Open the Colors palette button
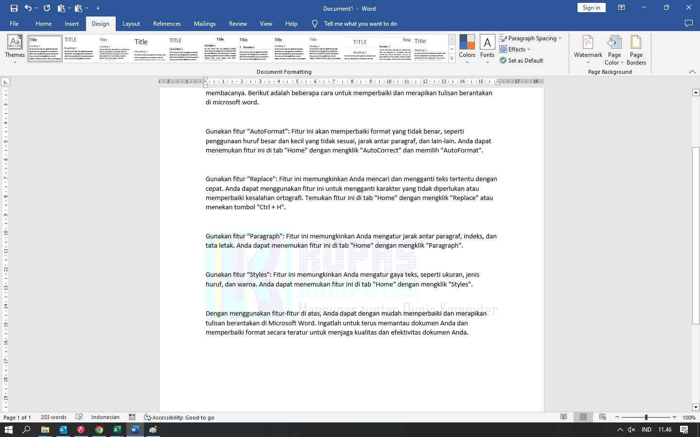The width and height of the screenshot is (700, 437). 467,50
